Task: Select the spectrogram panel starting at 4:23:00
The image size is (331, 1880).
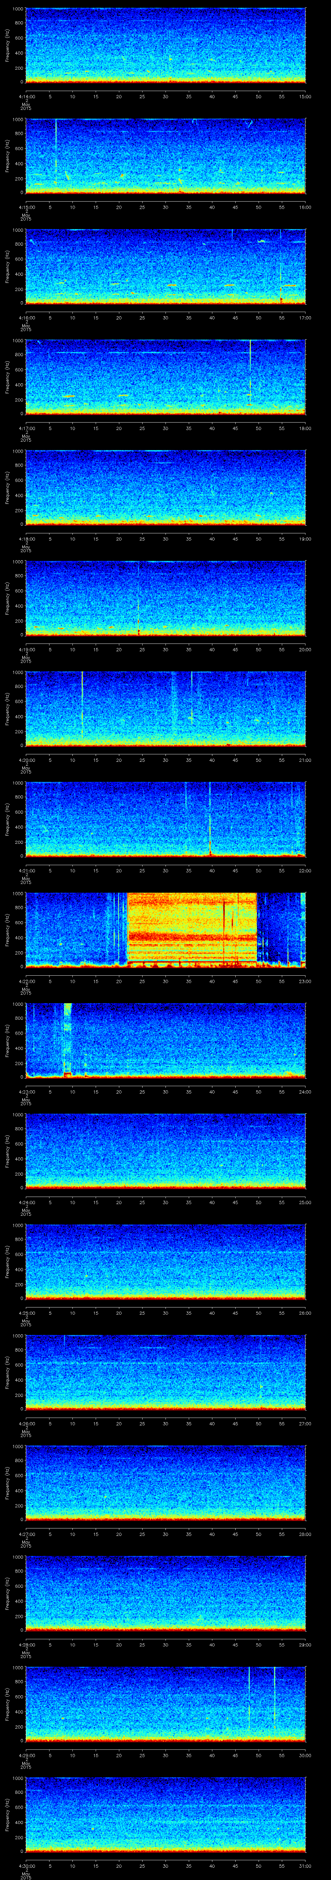Action: click(165, 1041)
